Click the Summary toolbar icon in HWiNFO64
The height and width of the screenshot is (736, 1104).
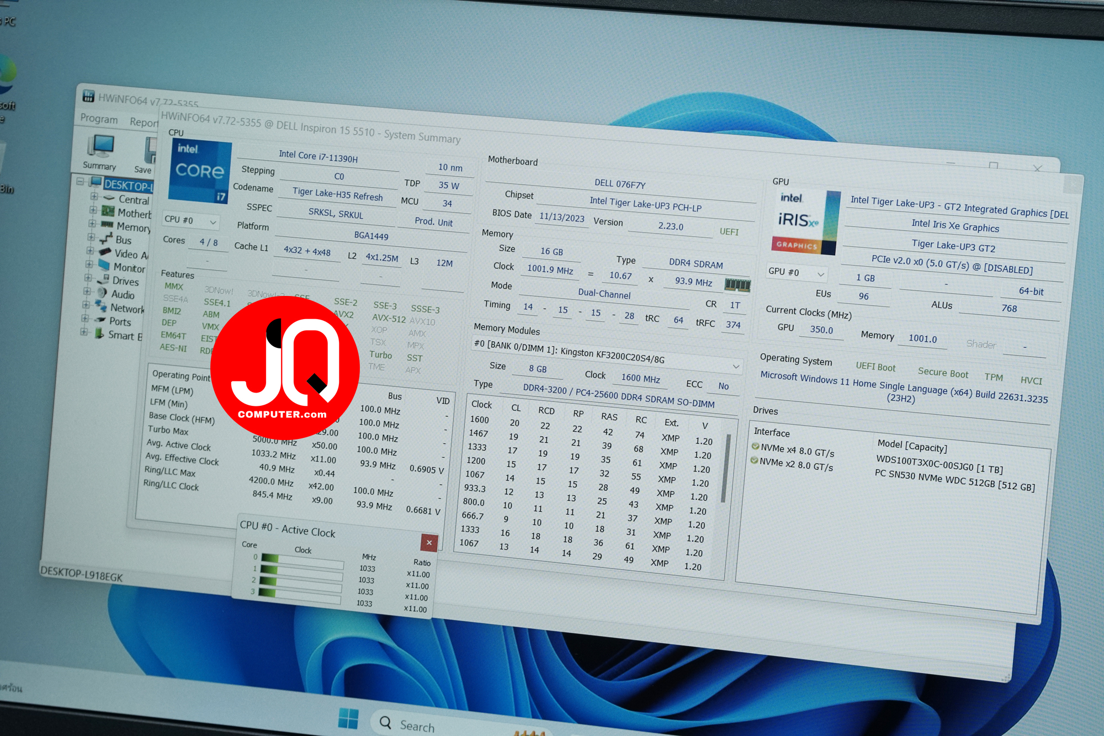[100, 152]
